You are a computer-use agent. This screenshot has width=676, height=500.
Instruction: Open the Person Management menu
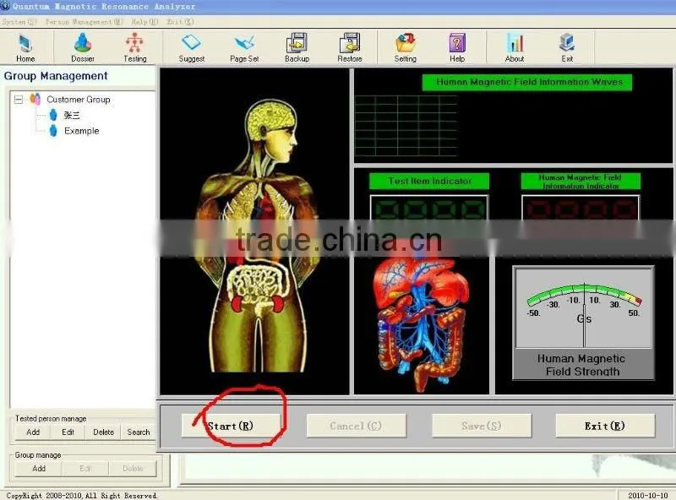point(84,21)
